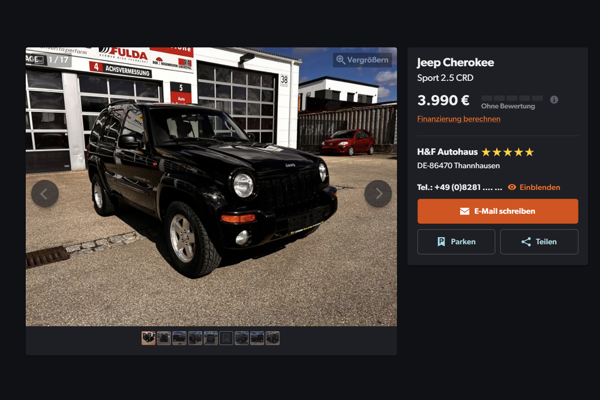The height and width of the screenshot is (400, 600).
Task: Share the listing with the Teilen button
Action: click(x=539, y=242)
